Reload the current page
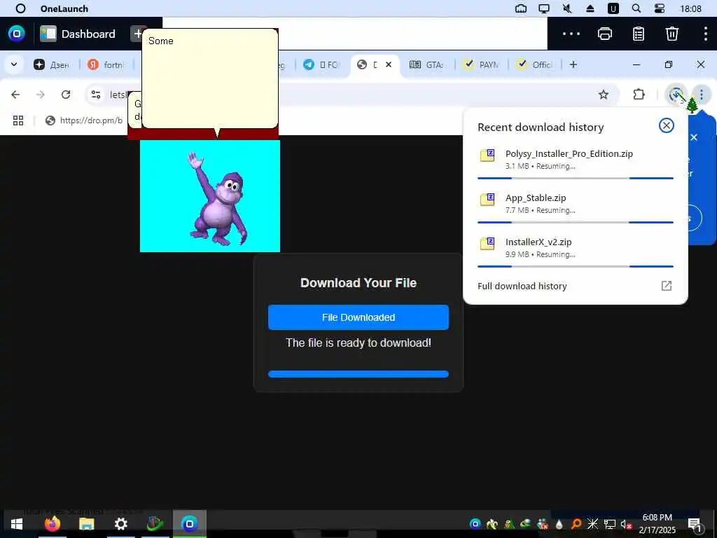This screenshot has height=538, width=717. pyautogui.click(x=66, y=95)
